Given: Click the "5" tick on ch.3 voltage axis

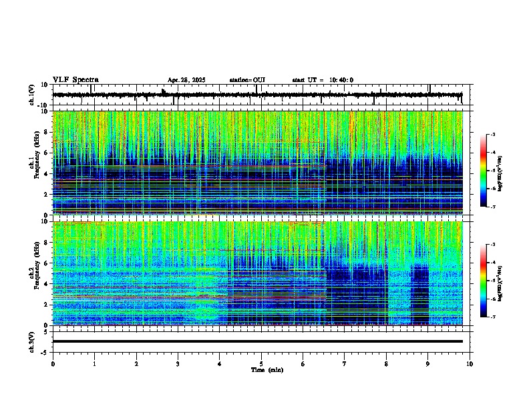Looking at the screenshot, I should [x=46, y=332].
